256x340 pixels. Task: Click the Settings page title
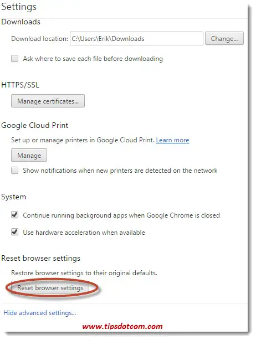coord(19,7)
